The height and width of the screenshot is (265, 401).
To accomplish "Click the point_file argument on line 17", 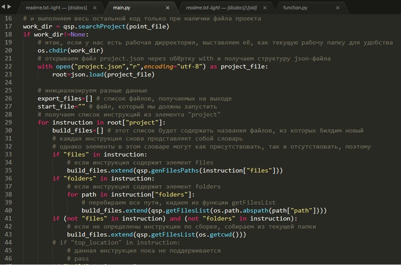I will tap(147, 26).
